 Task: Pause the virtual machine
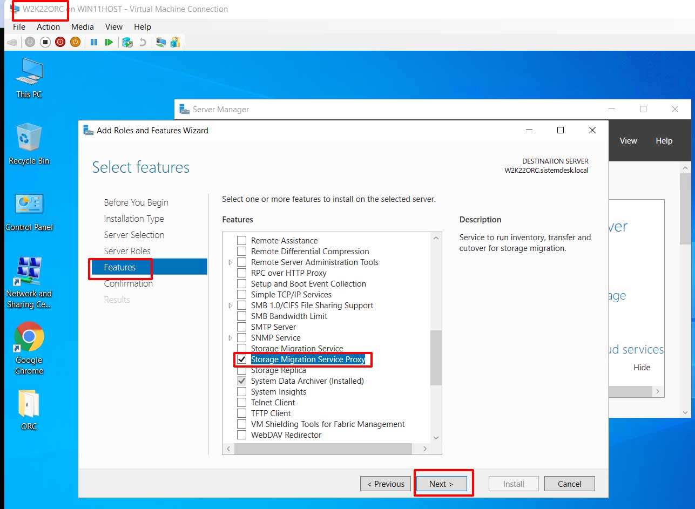coord(94,42)
